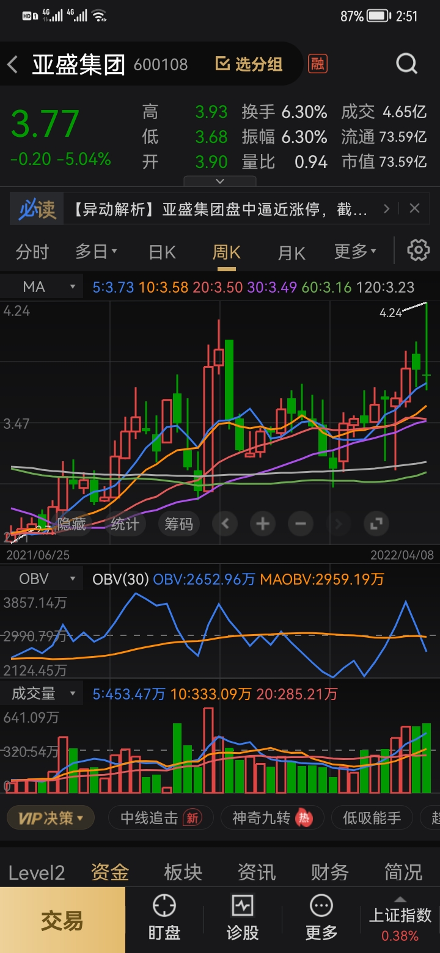This screenshot has height=953, width=440.
Task: Tap volume MA5 value 453.47万
Action: tap(129, 694)
